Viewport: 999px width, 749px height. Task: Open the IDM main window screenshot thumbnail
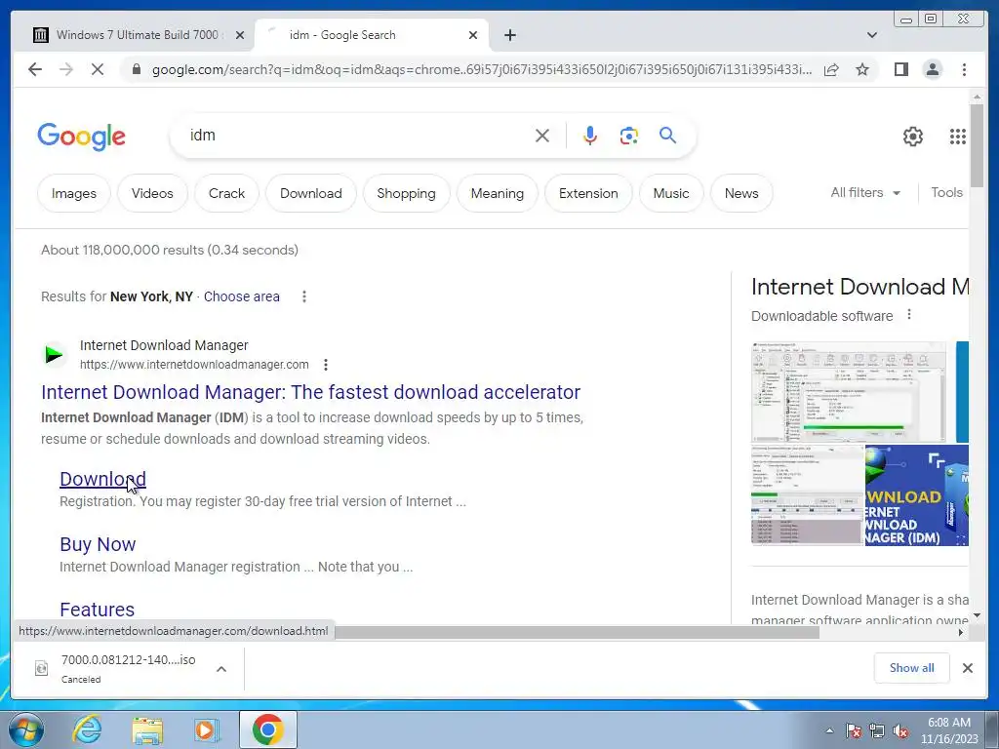pos(849,392)
